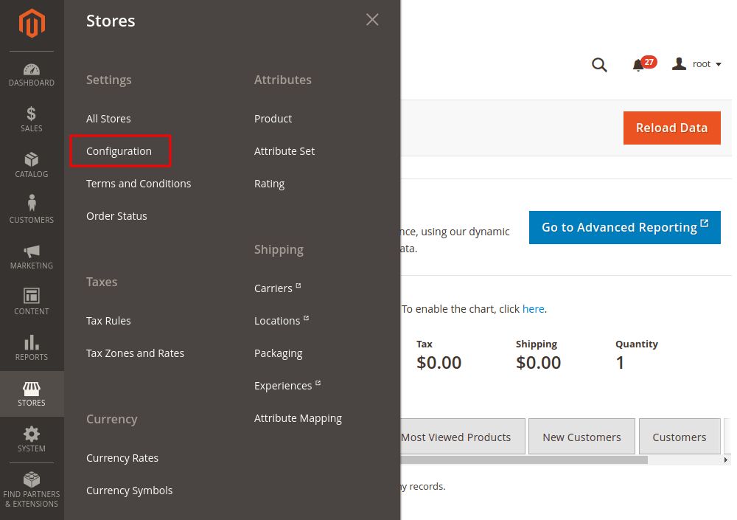This screenshot has width=737, height=520.
Task: Open the Dashboard from the sidebar
Action: coord(31,74)
